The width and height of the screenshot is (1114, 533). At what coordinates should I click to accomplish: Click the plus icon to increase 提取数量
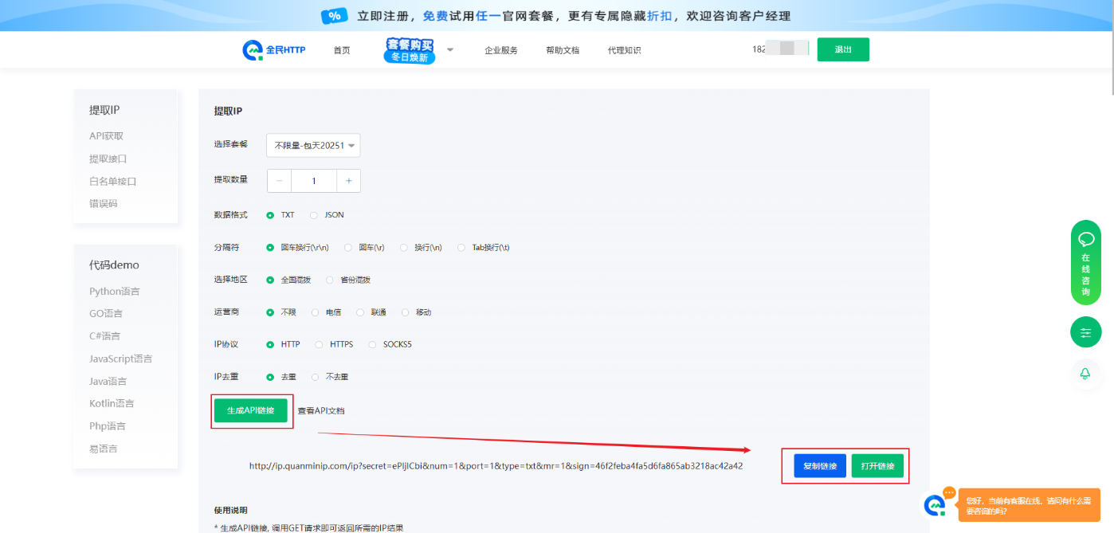[348, 181]
